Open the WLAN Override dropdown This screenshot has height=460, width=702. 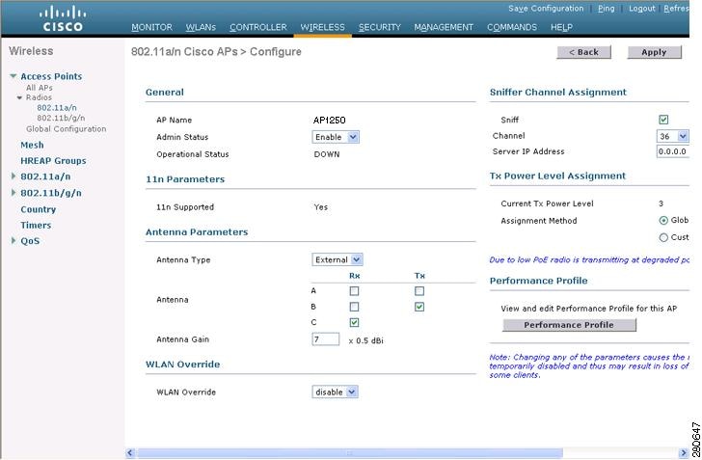335,392
